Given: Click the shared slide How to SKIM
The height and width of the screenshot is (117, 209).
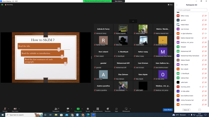Looking at the screenshot, I should tap(46, 58).
